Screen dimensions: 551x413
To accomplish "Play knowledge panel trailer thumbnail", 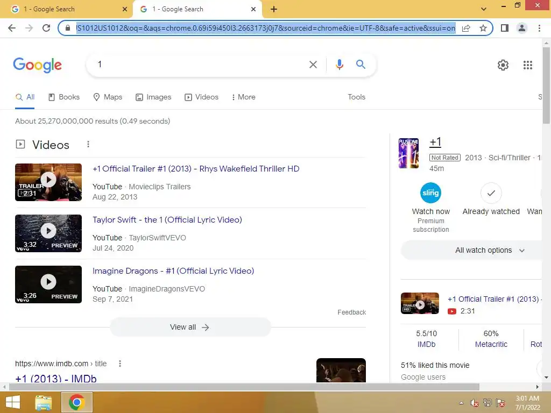I will click(x=420, y=303).
